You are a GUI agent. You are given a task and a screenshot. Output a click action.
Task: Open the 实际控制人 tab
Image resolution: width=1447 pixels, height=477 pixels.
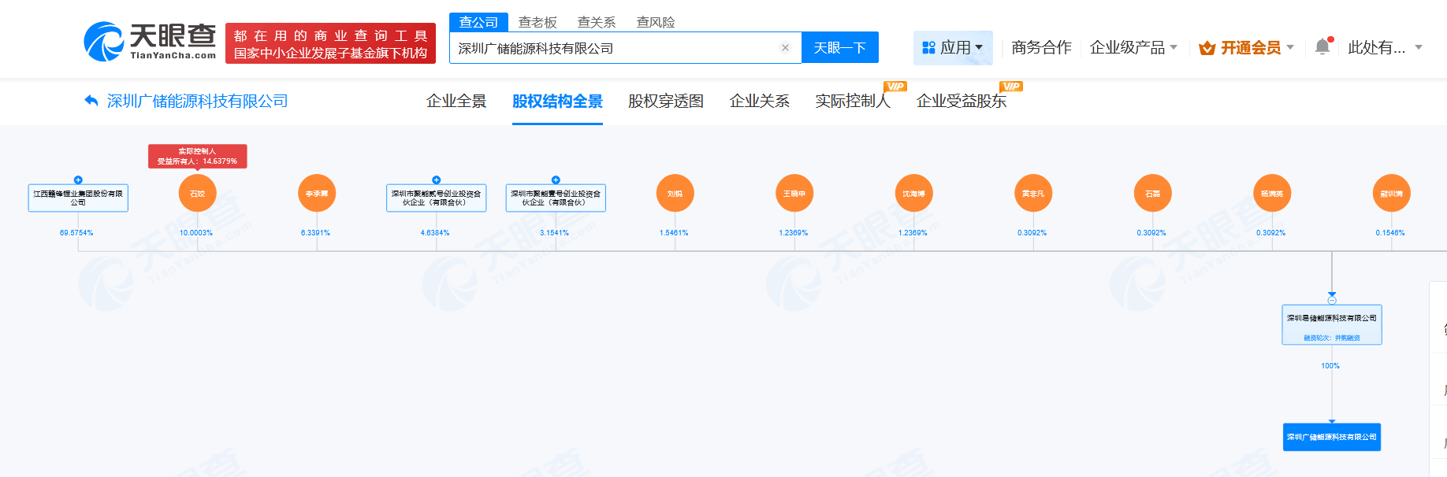point(853,101)
